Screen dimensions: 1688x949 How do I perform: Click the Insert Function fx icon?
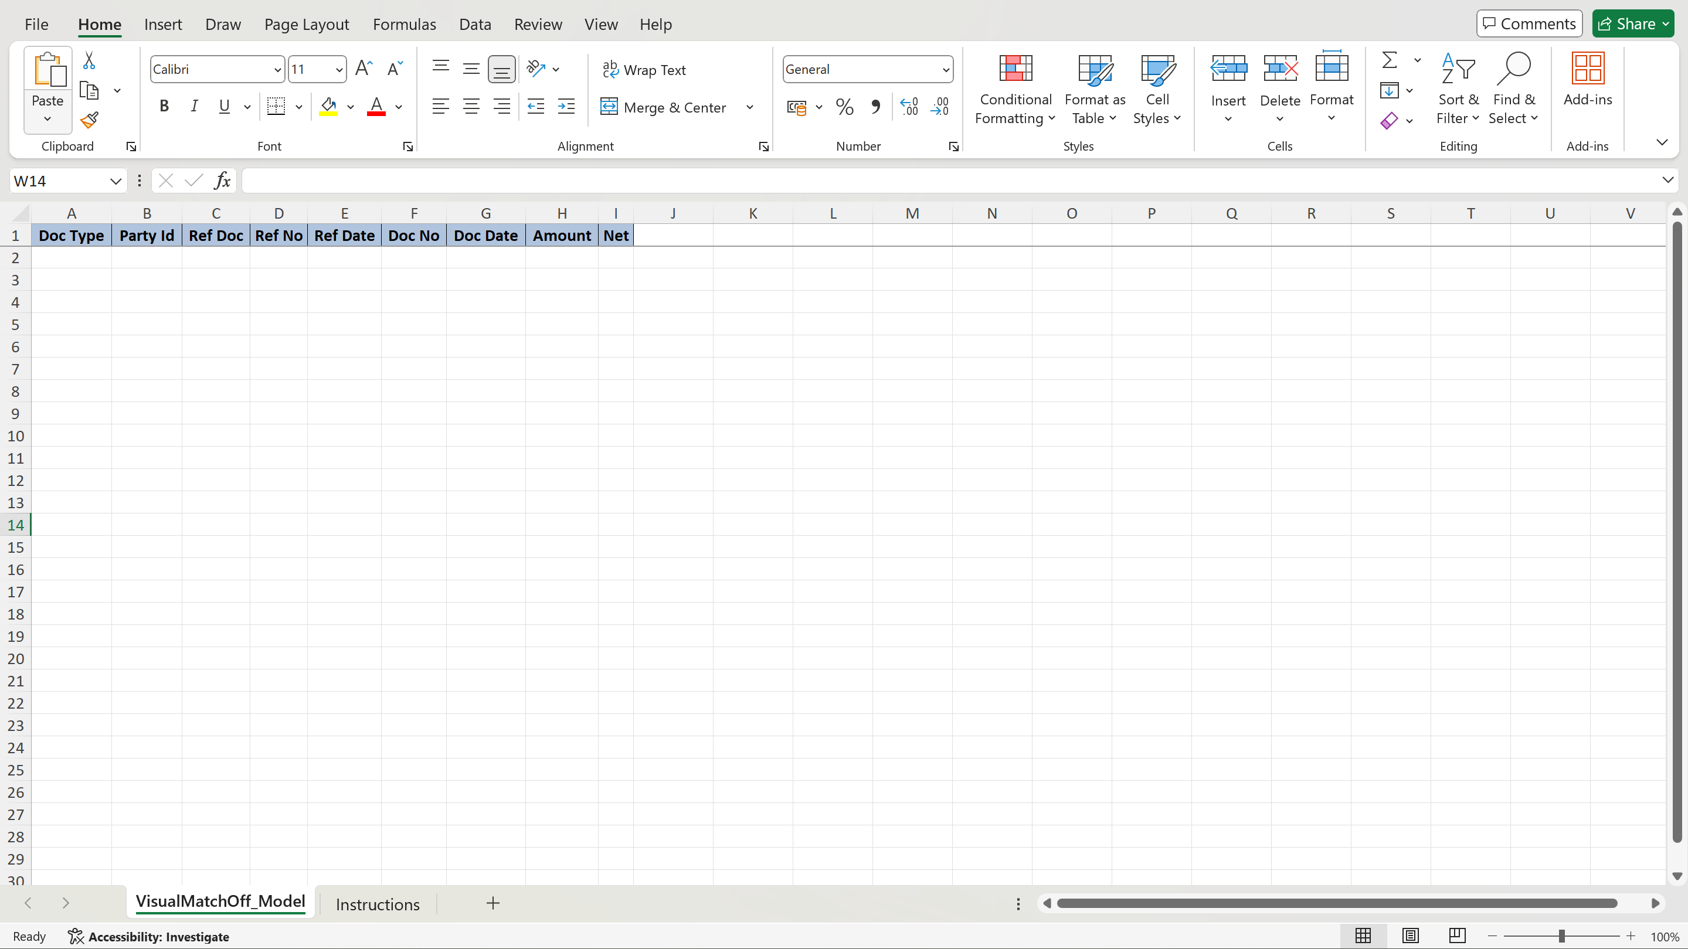point(222,181)
